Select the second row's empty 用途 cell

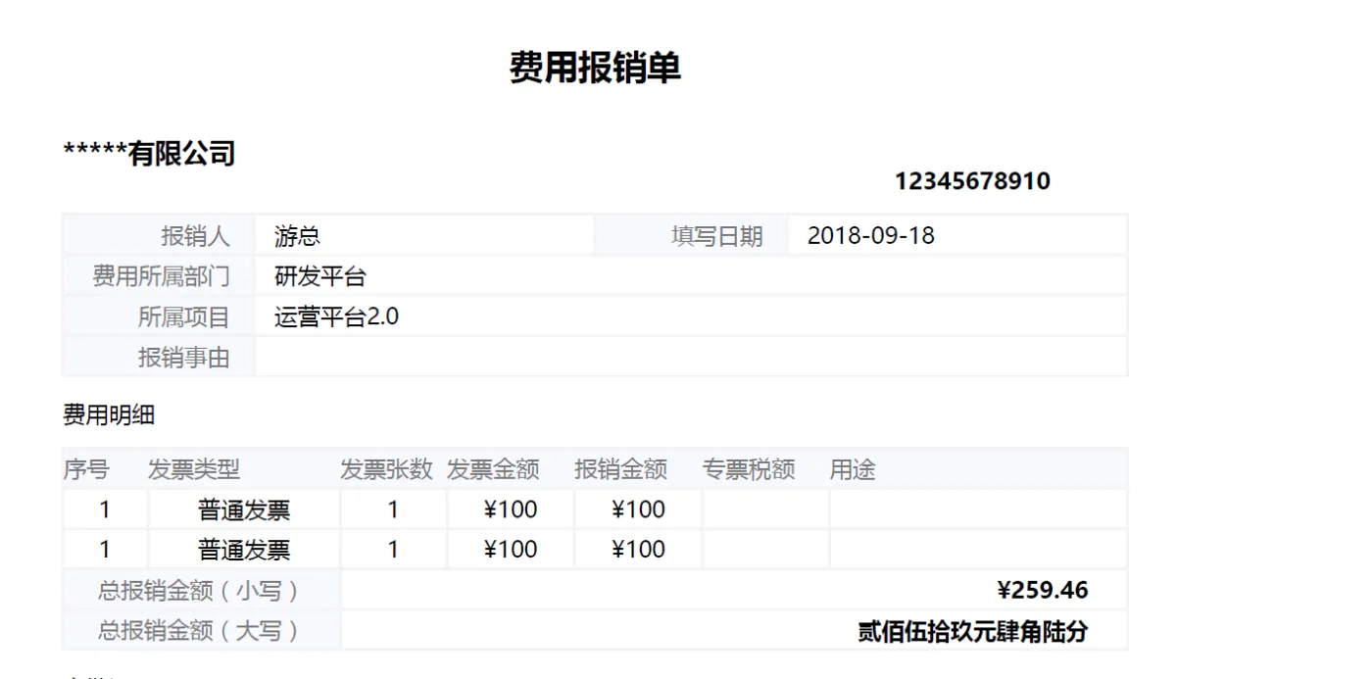tap(977, 550)
